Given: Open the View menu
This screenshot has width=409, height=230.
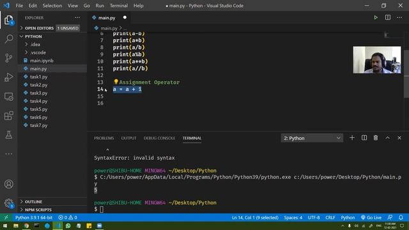Looking at the screenshot, I should pyautogui.click(x=72, y=6).
